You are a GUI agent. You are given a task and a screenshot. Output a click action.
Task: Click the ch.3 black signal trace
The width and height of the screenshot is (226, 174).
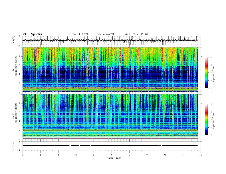[110, 146]
